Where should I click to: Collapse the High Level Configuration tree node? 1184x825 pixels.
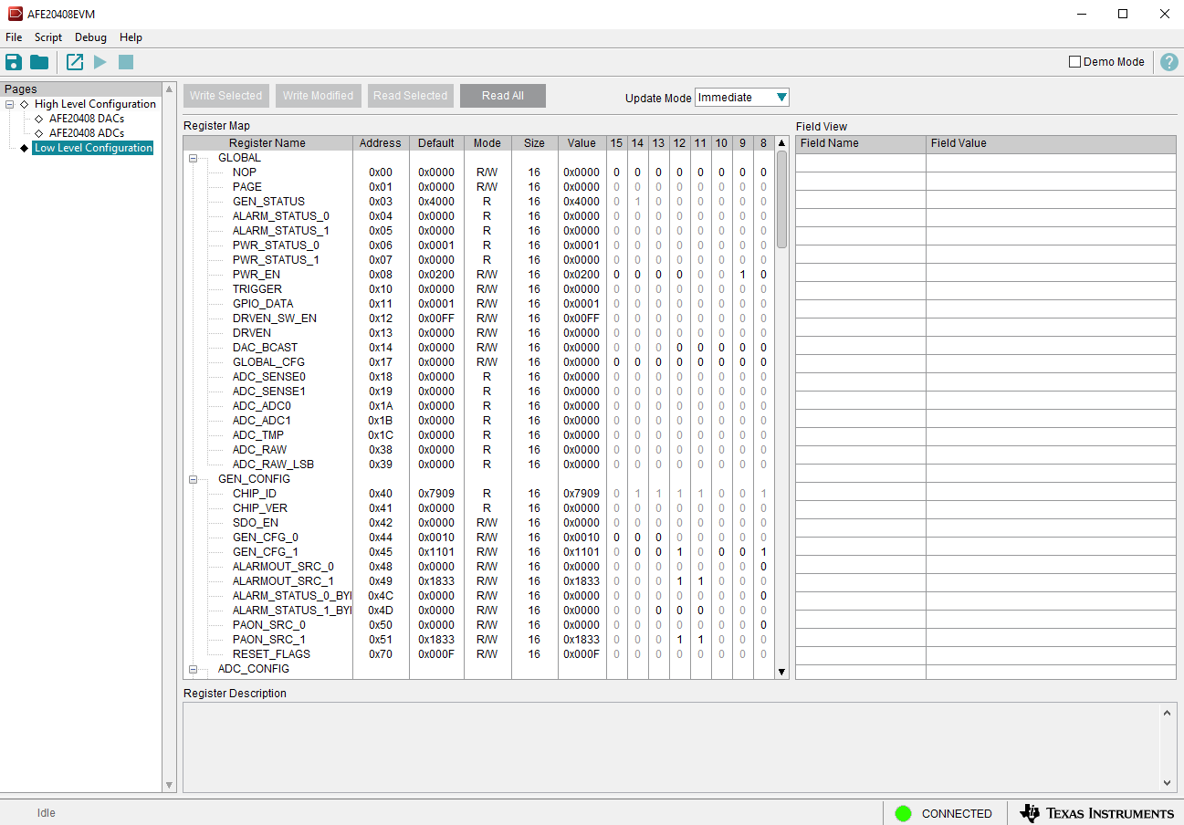10,104
